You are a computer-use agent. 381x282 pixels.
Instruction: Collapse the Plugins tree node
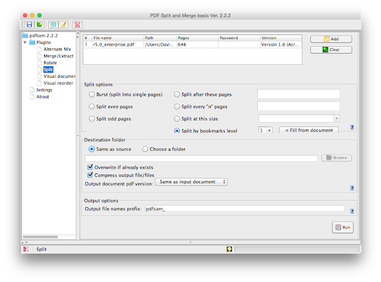pos(25,42)
